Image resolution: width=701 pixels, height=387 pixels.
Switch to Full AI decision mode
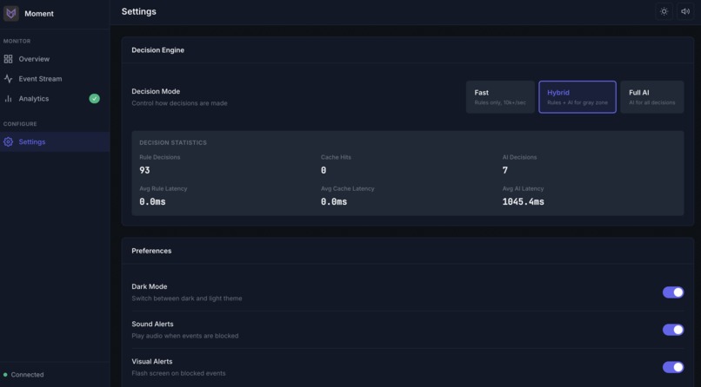click(651, 97)
